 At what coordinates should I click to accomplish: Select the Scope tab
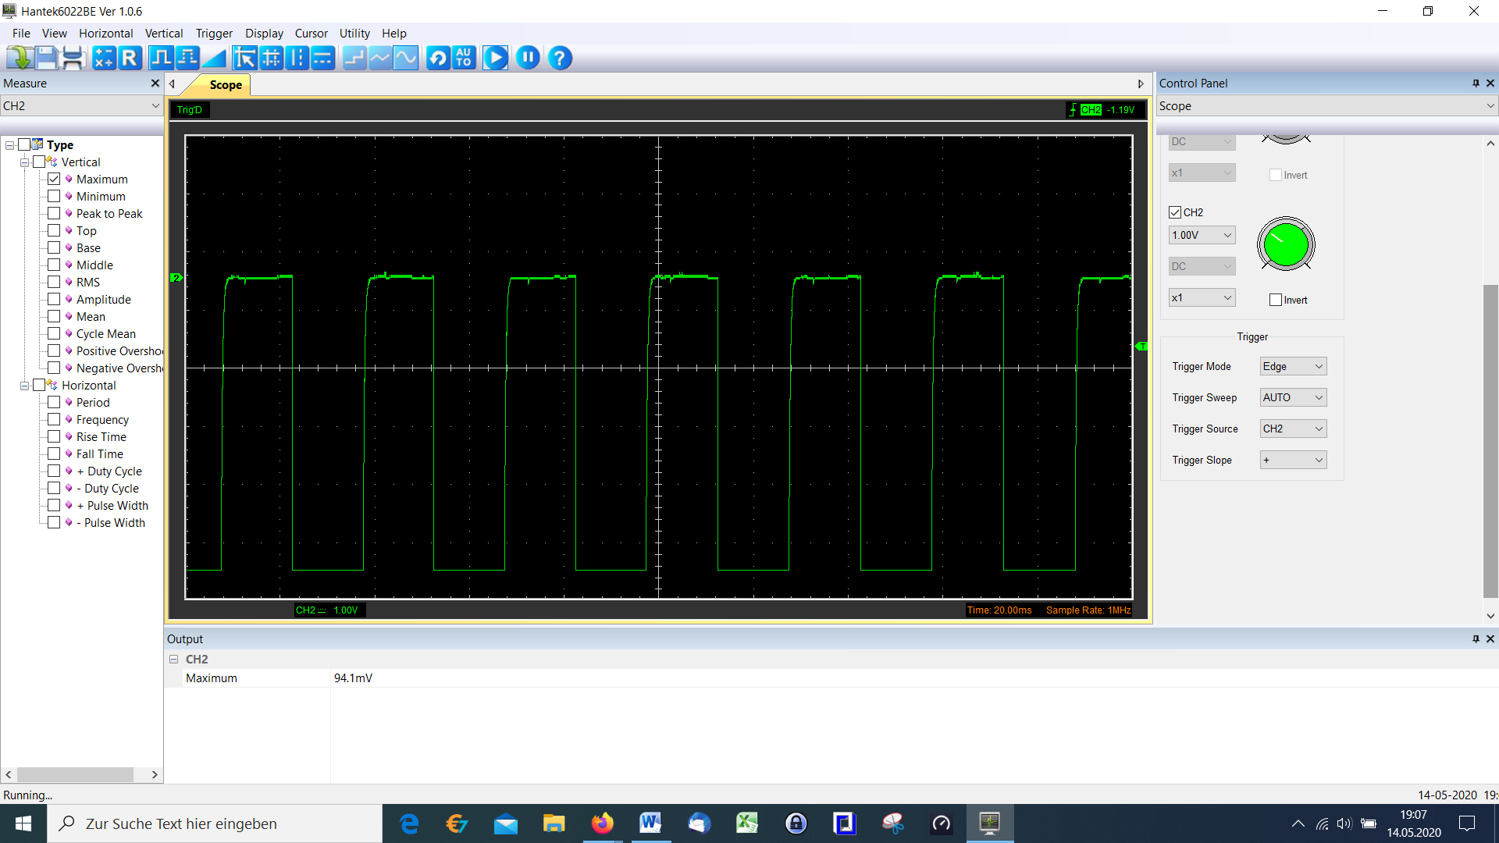226,84
